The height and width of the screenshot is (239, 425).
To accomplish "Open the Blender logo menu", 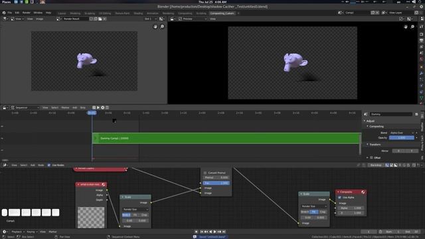I will tap(4, 13).
